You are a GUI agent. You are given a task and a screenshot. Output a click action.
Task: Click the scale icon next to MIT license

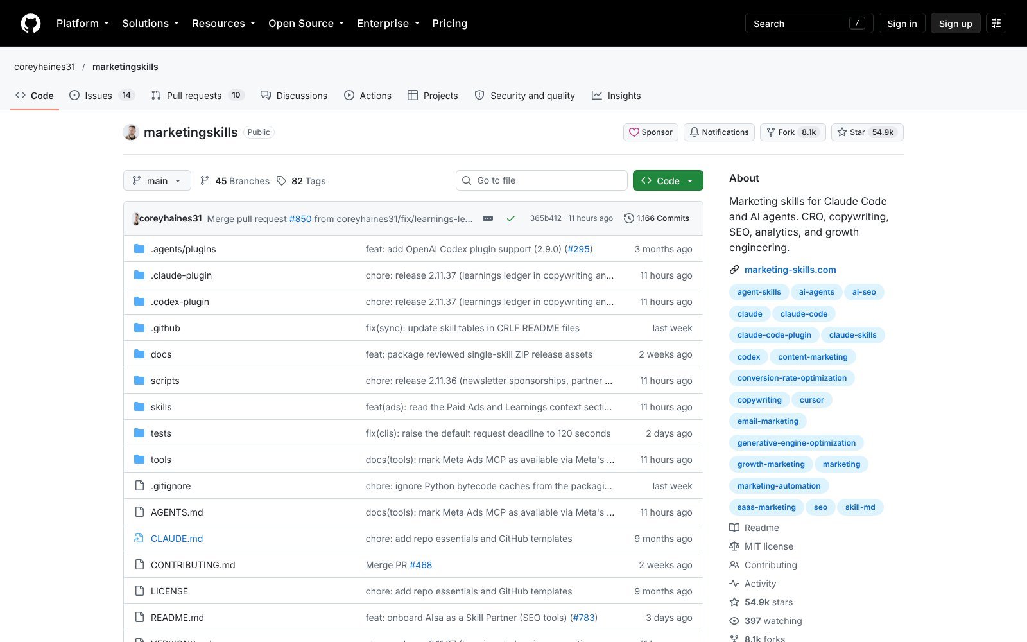coord(734,546)
